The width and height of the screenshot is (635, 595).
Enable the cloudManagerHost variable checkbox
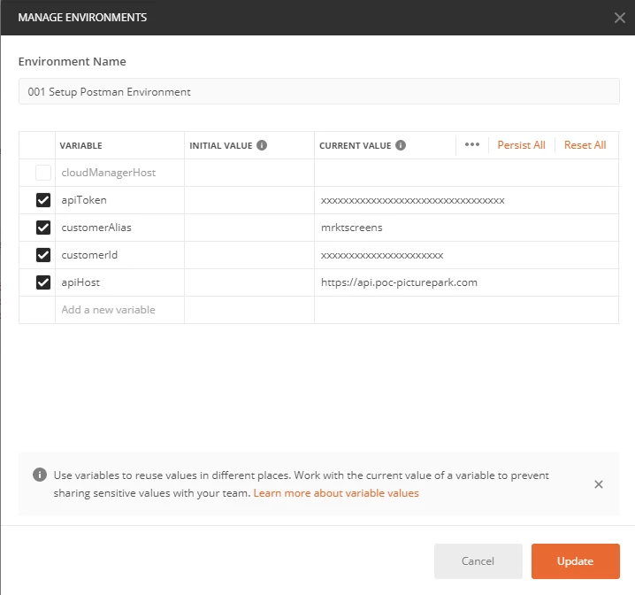43,173
